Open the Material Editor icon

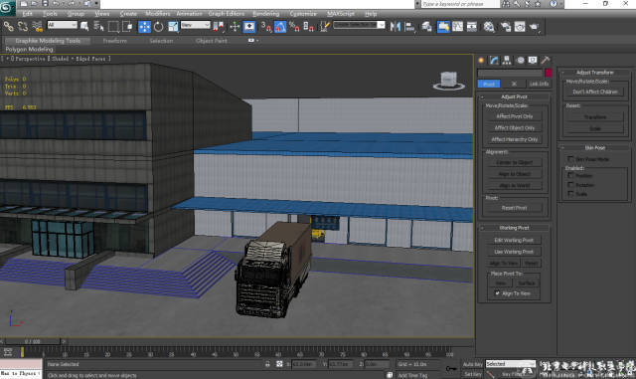(x=489, y=27)
